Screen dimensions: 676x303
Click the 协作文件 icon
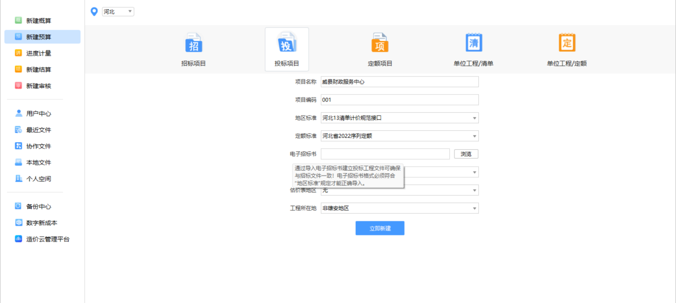pyautogui.click(x=18, y=146)
